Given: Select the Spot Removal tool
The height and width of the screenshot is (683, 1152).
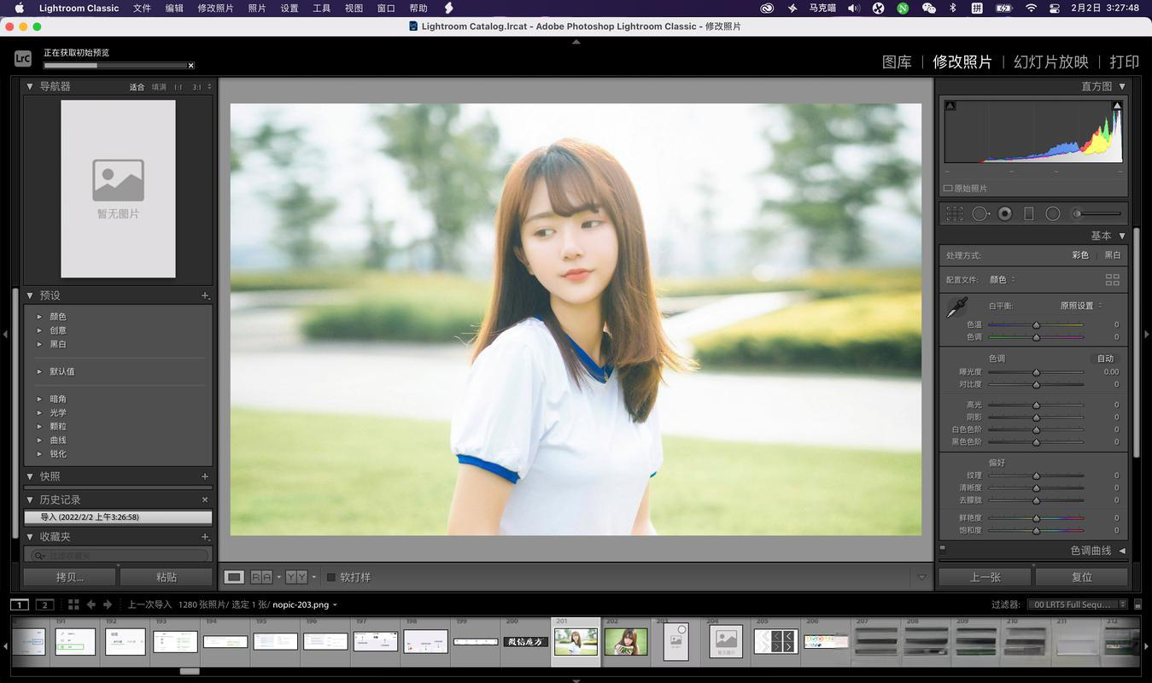Looking at the screenshot, I should pos(980,213).
